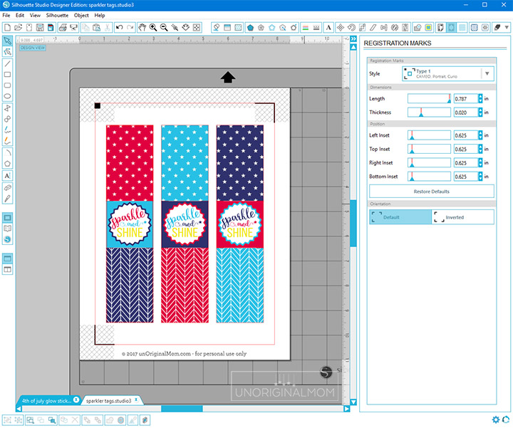Click vertical scrollbar down arrow
Screen dimensions: 513x428
tap(353, 402)
